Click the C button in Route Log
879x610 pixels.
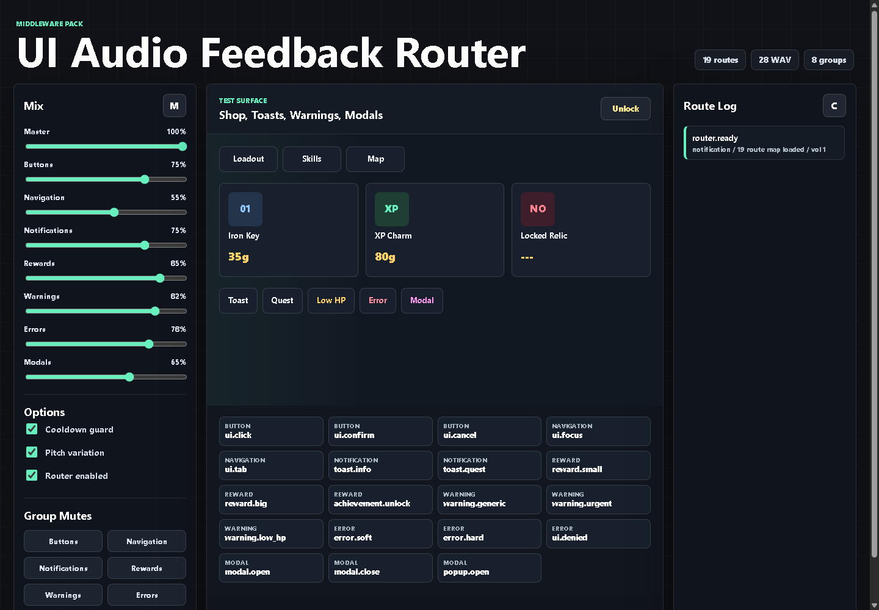[834, 106]
